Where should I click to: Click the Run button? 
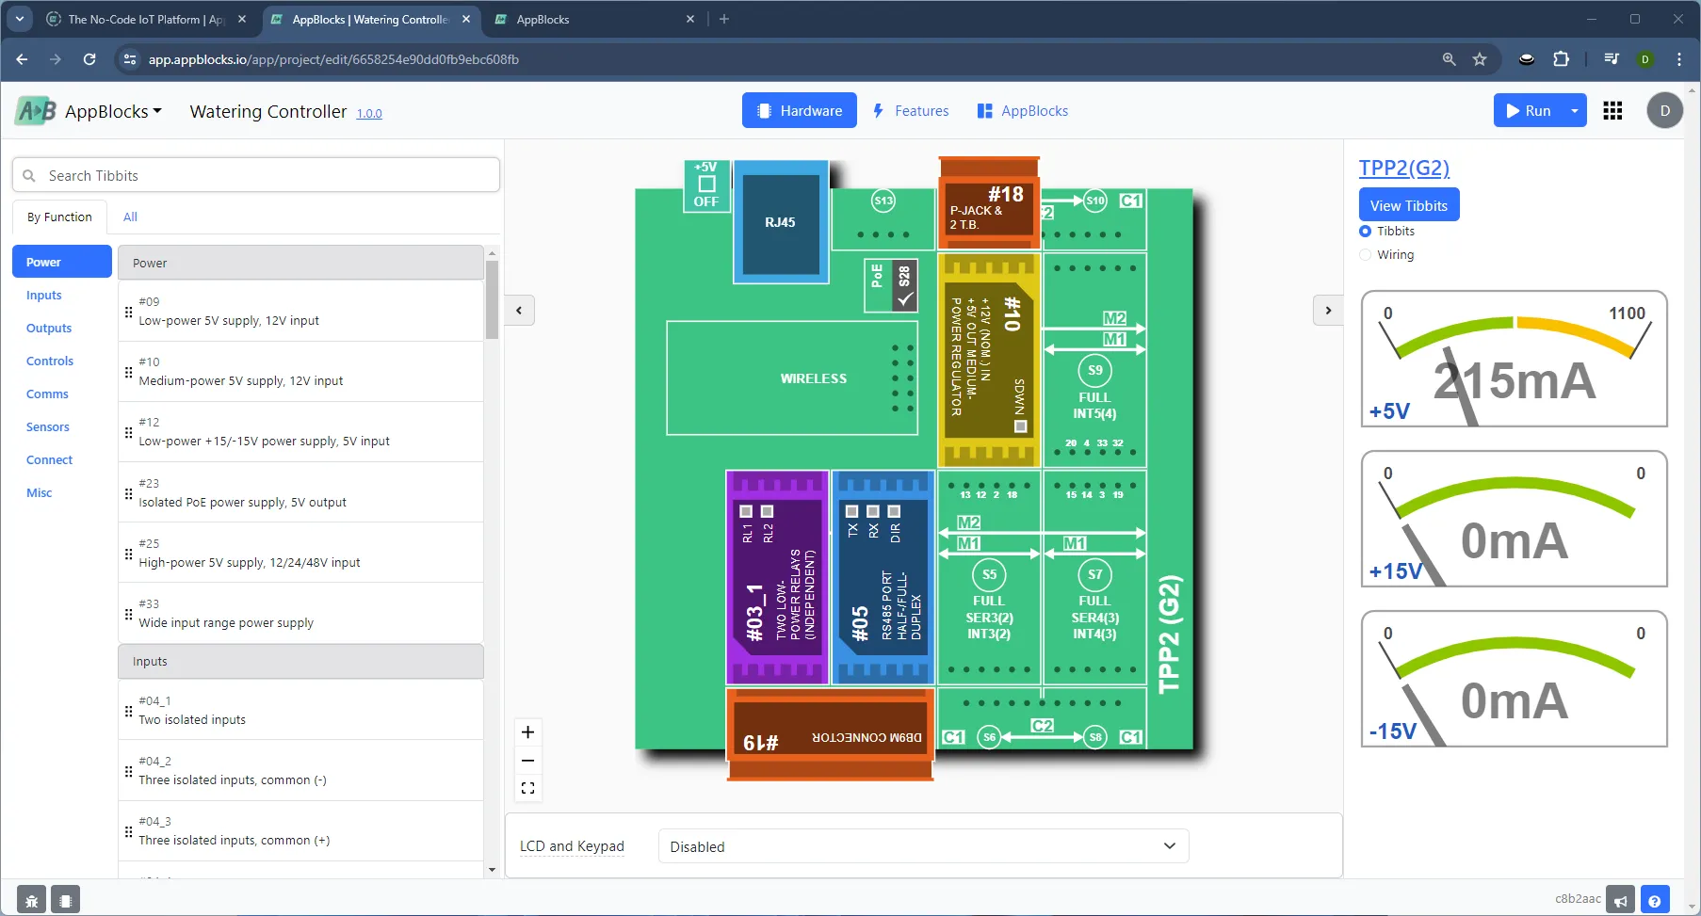1528,111
